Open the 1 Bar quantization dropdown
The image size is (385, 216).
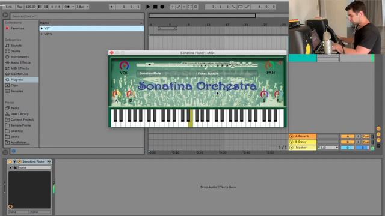pos(82,7)
